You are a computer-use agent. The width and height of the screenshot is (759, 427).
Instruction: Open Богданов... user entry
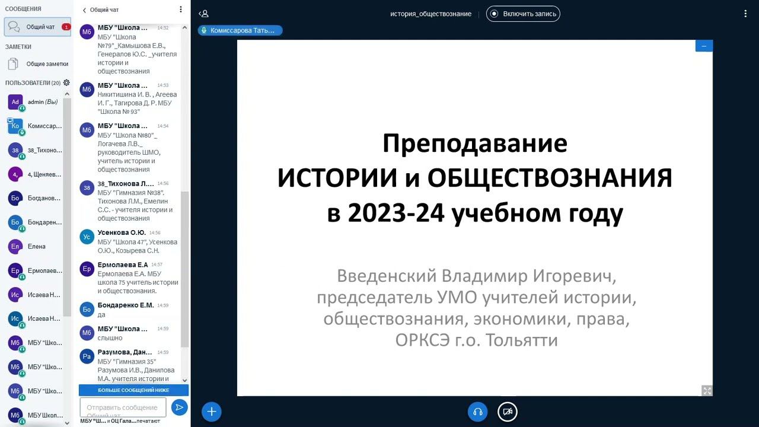pos(37,198)
